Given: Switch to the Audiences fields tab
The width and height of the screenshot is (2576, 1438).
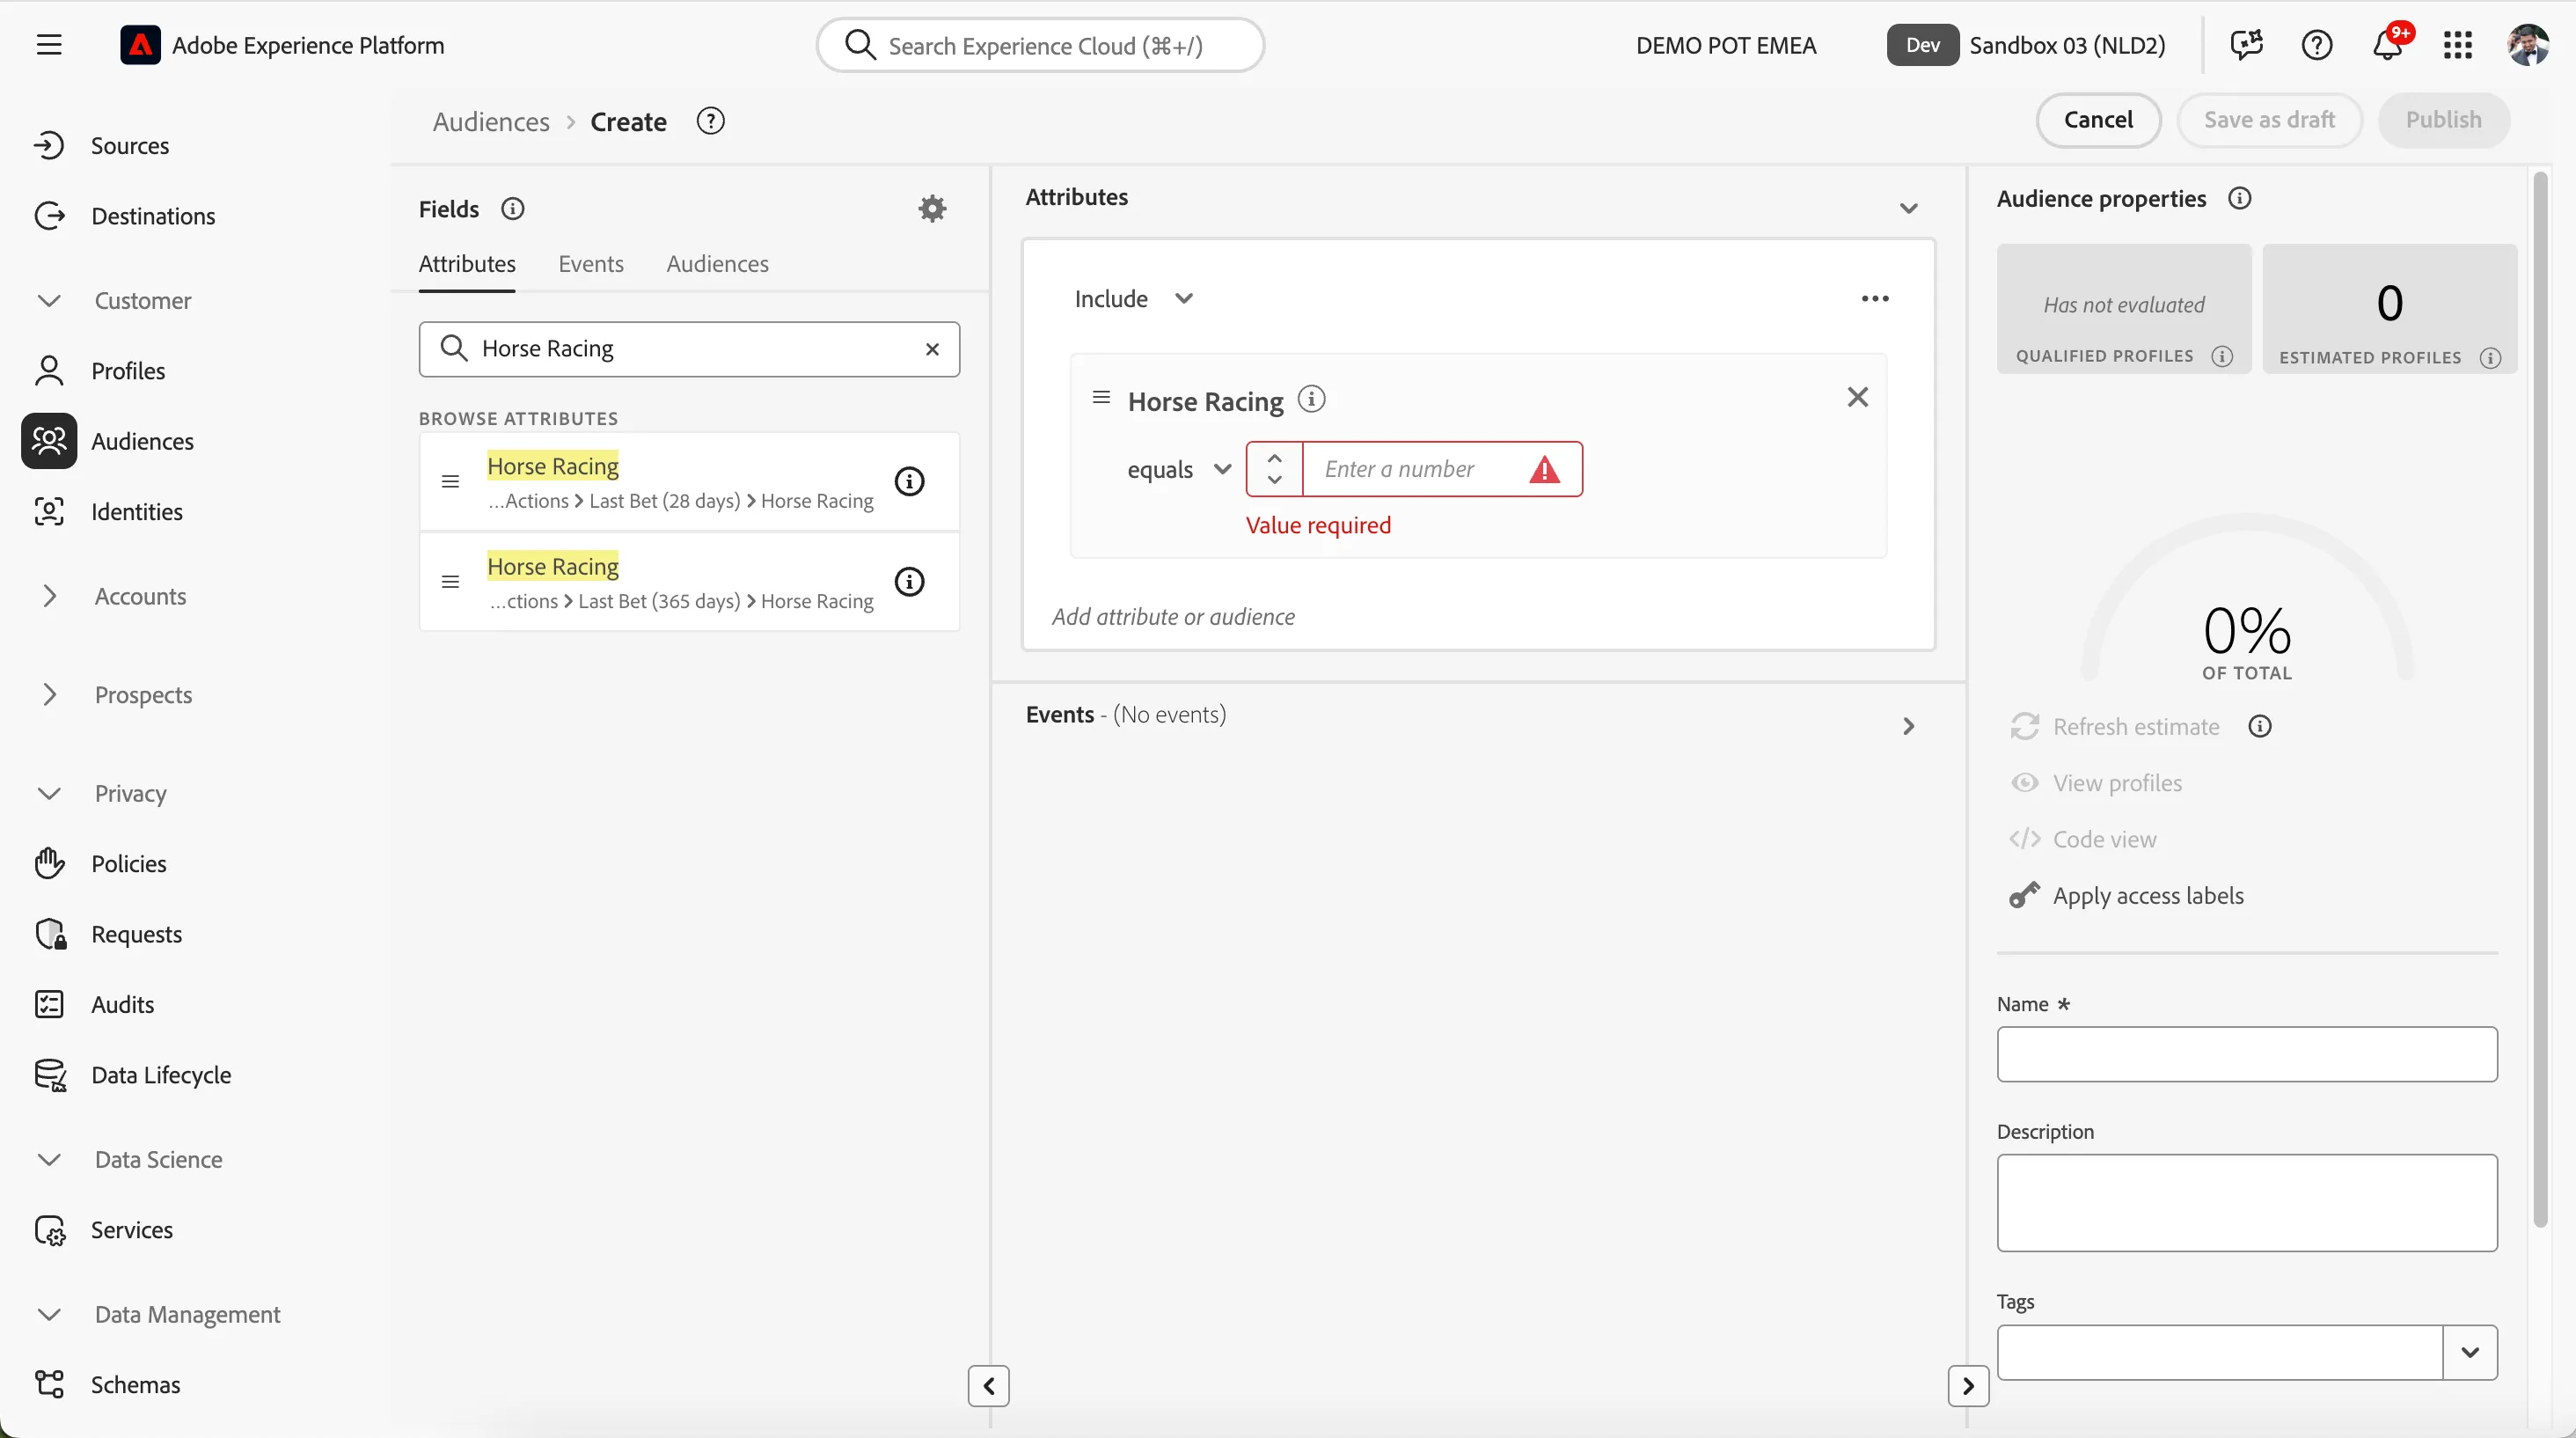Looking at the screenshot, I should 717,264.
